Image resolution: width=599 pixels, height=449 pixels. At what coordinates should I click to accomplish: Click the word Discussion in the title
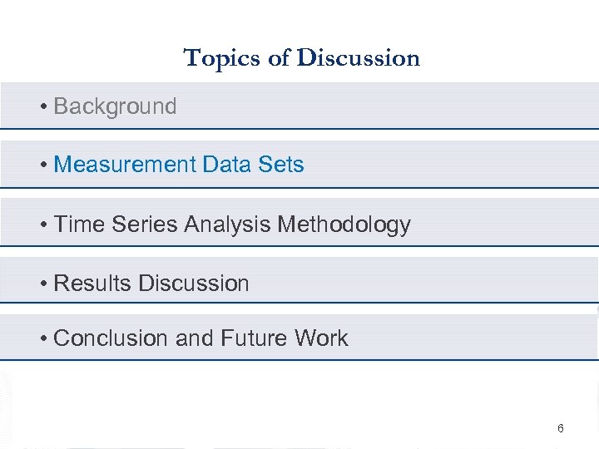[359, 58]
